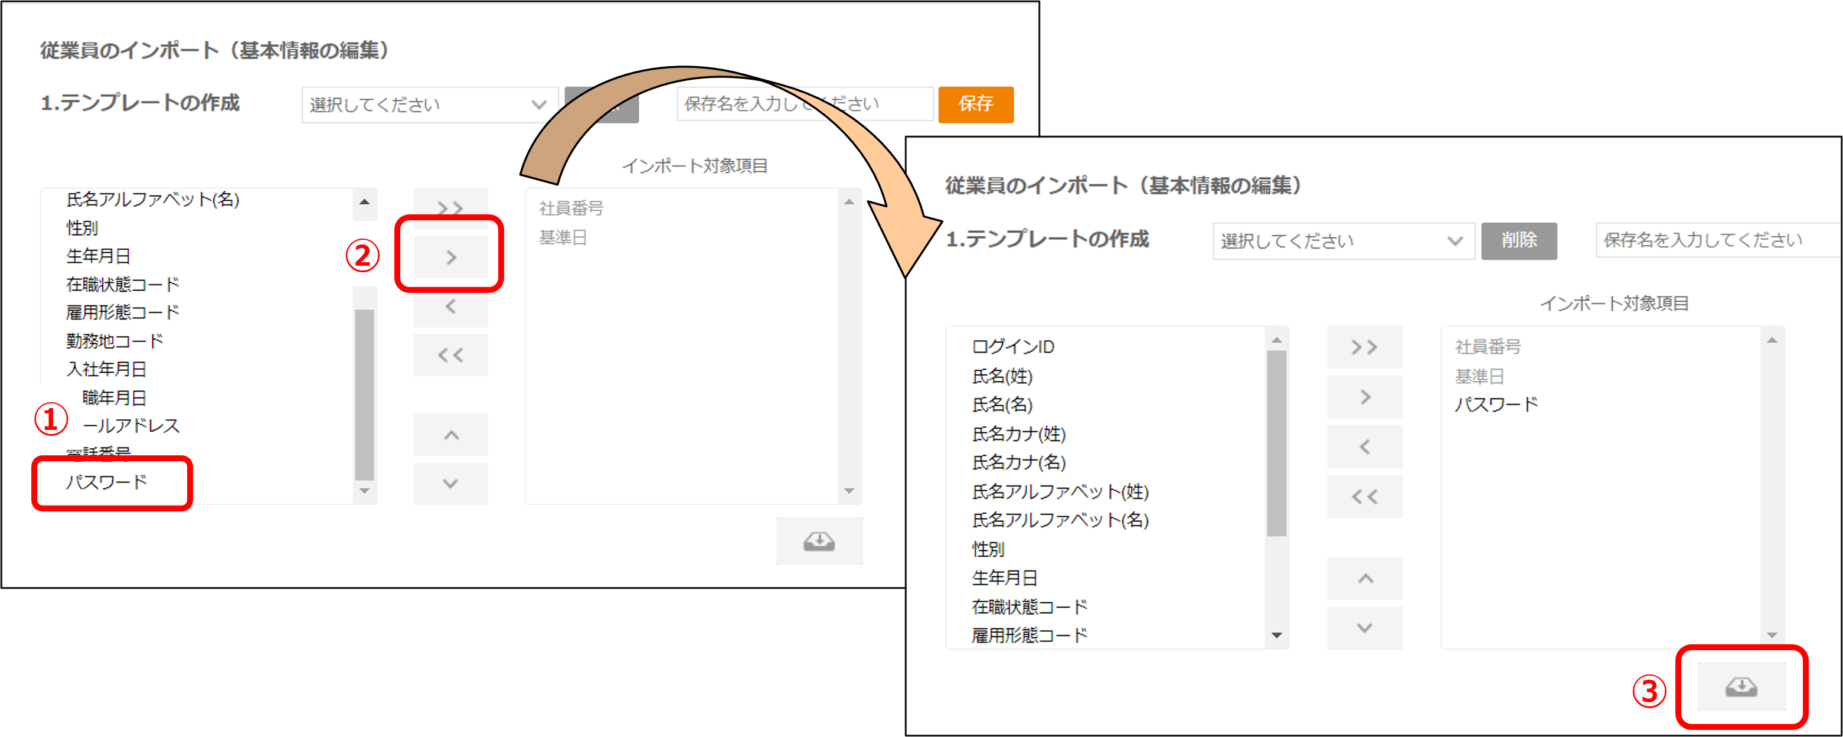Click single right arrow highlighted in left panel

pyautogui.click(x=451, y=257)
